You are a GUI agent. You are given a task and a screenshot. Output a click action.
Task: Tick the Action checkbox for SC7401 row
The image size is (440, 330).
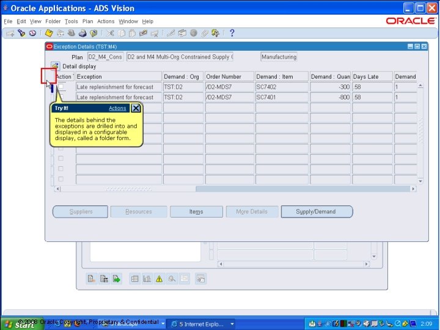(x=61, y=97)
